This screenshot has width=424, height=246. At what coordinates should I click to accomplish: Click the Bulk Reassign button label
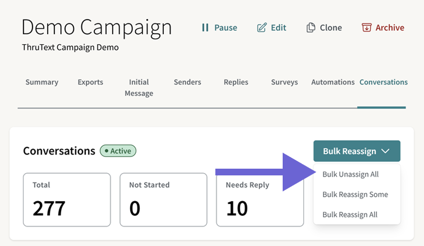point(349,151)
